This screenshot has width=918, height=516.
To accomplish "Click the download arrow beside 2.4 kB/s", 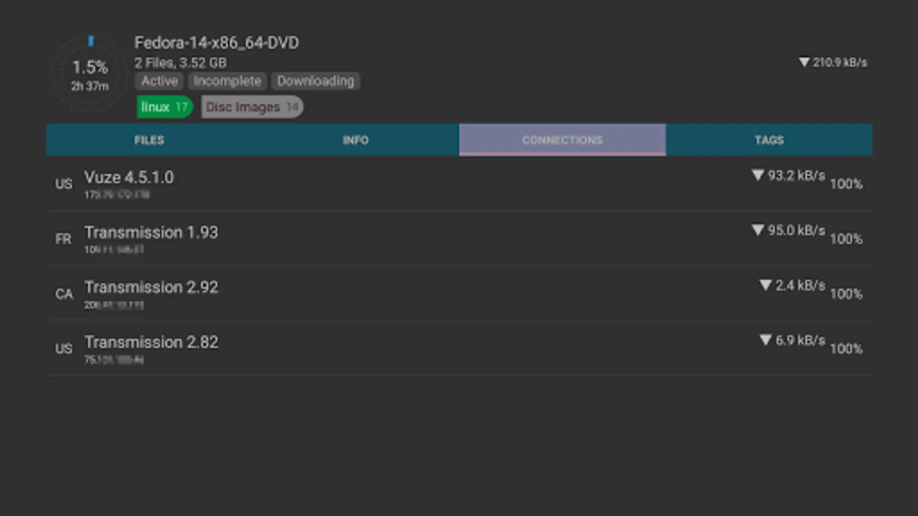I will pos(765,285).
